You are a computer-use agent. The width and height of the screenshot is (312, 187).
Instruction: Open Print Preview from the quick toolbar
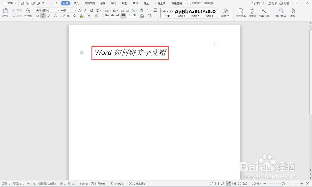coord(38,3)
